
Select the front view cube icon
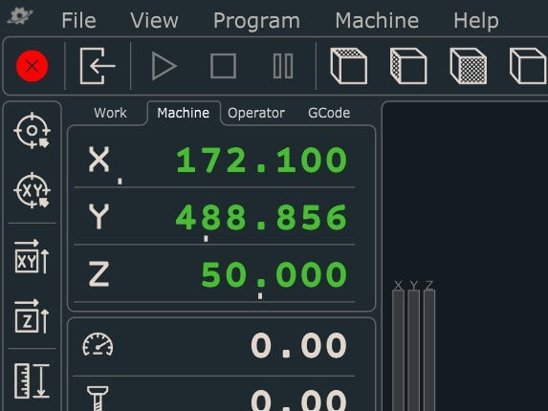pyautogui.click(x=469, y=66)
